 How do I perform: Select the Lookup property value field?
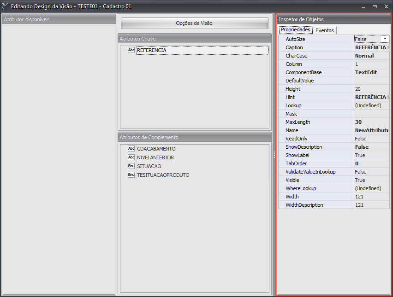[x=371, y=105]
